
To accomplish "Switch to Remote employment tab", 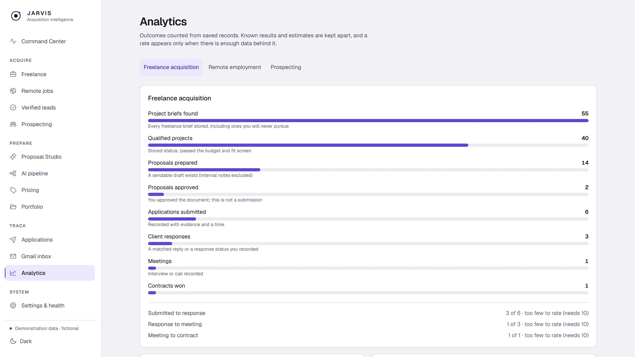I will point(235,67).
